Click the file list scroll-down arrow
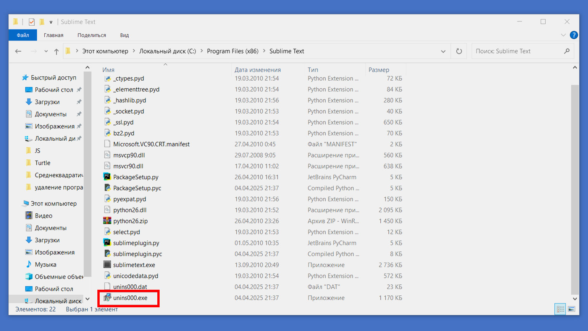 pyautogui.click(x=575, y=299)
